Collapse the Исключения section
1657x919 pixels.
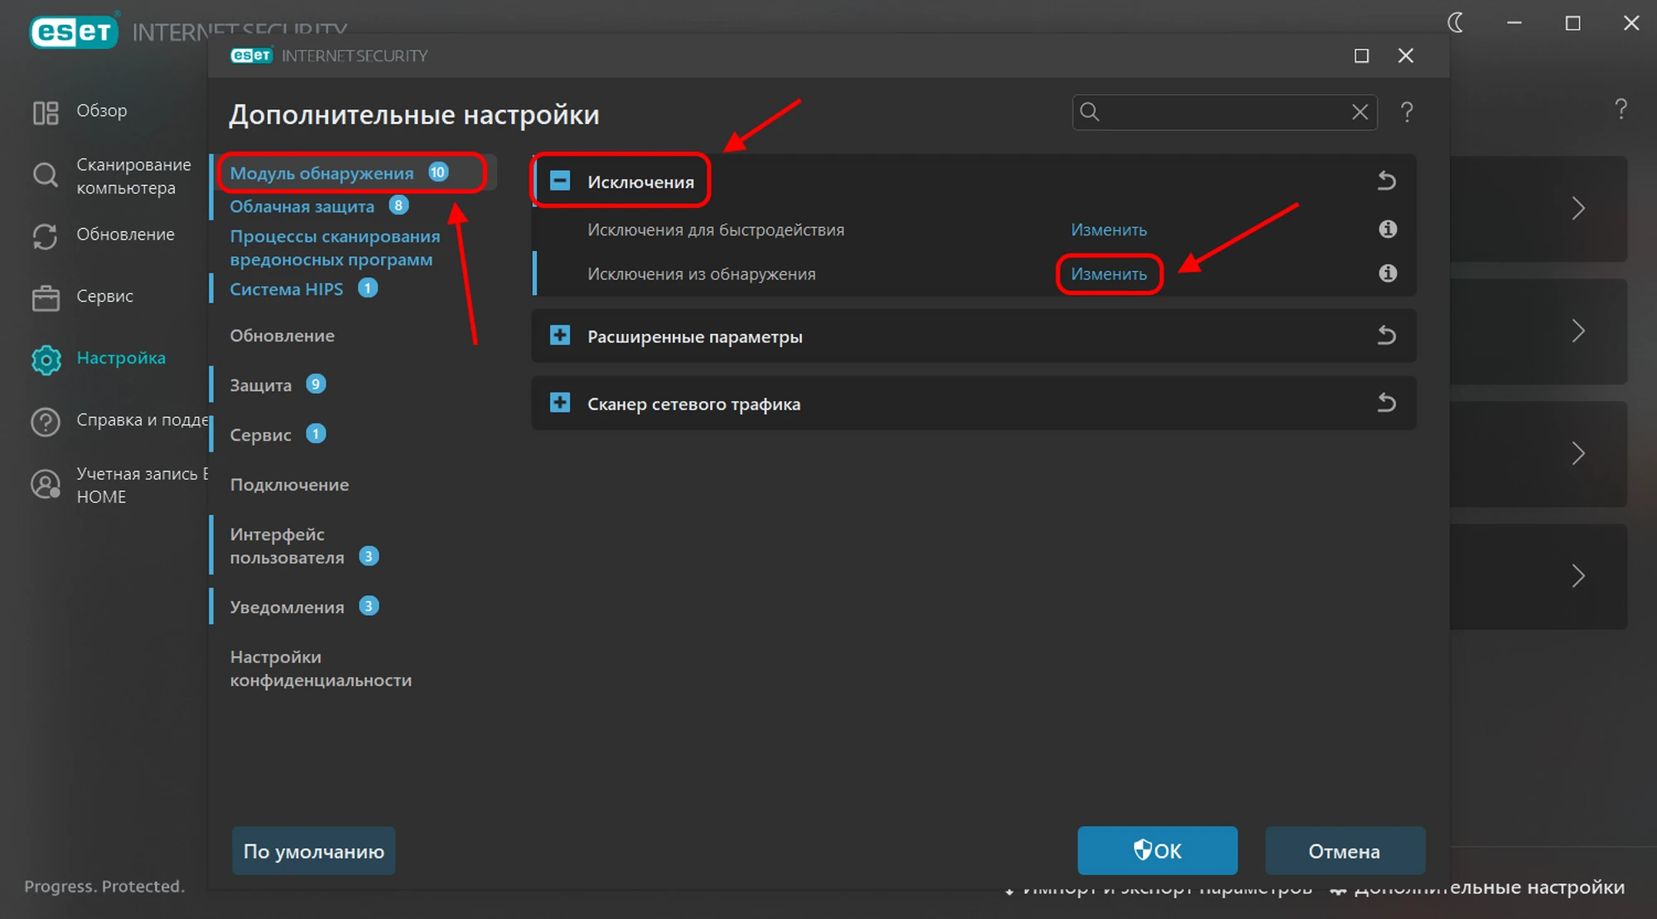click(x=560, y=181)
